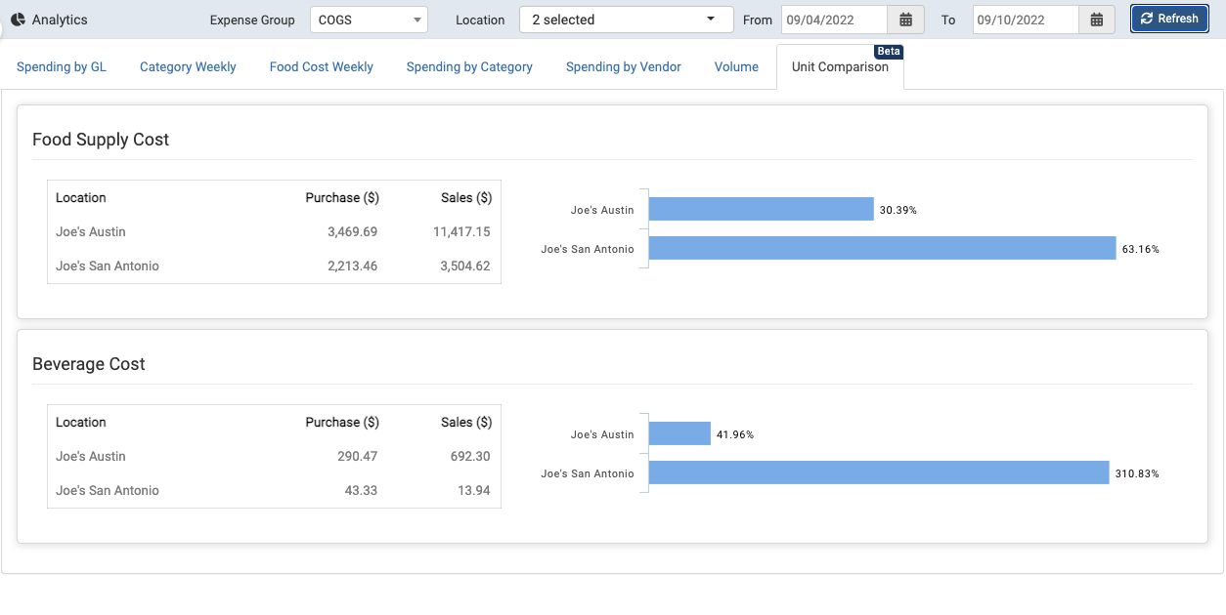The width and height of the screenshot is (1226, 615).
Task: Click the Analytics pie chart logo icon
Action: (17, 19)
